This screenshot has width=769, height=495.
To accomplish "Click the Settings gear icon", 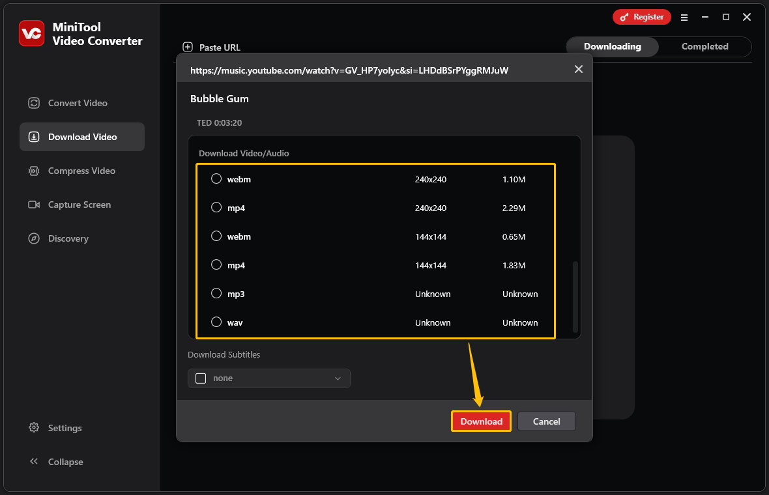I will [x=34, y=427].
